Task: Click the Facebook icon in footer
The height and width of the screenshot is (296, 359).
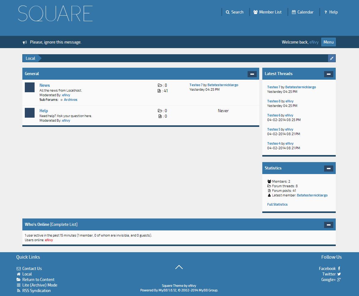Action: (339, 268)
